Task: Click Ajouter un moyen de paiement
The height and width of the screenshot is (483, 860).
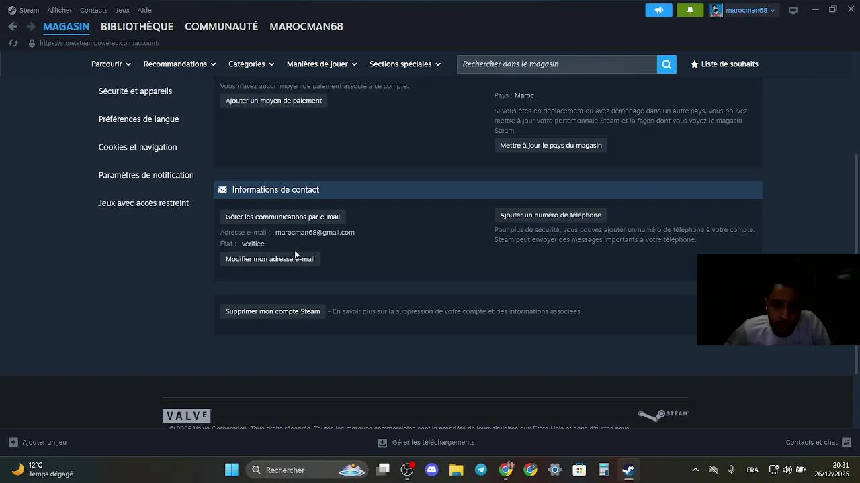Action: point(273,101)
